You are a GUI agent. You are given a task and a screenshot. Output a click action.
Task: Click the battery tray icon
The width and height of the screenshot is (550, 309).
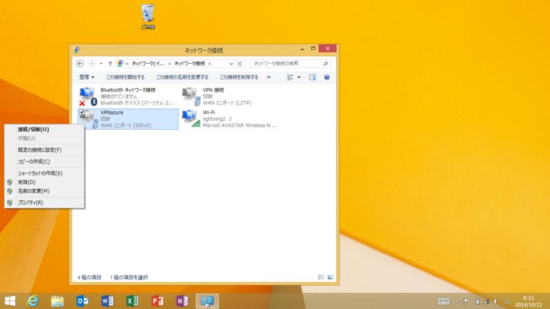pos(477,301)
